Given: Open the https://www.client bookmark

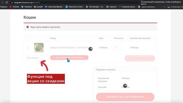Looking at the screenshot, I should (75, 7).
